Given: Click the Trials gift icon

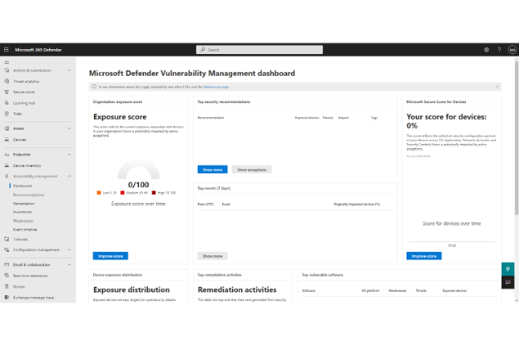Looking at the screenshot, I should (x=7, y=114).
